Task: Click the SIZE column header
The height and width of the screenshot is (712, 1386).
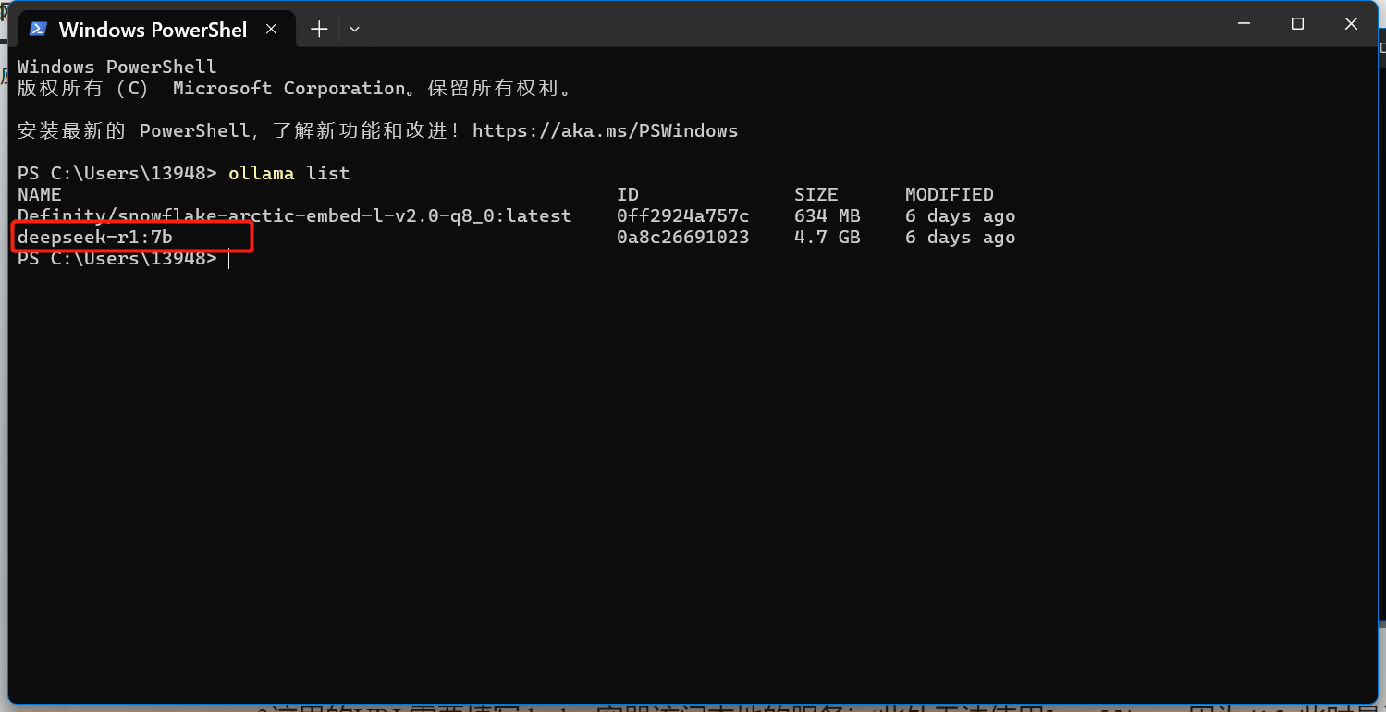Action: click(x=816, y=194)
